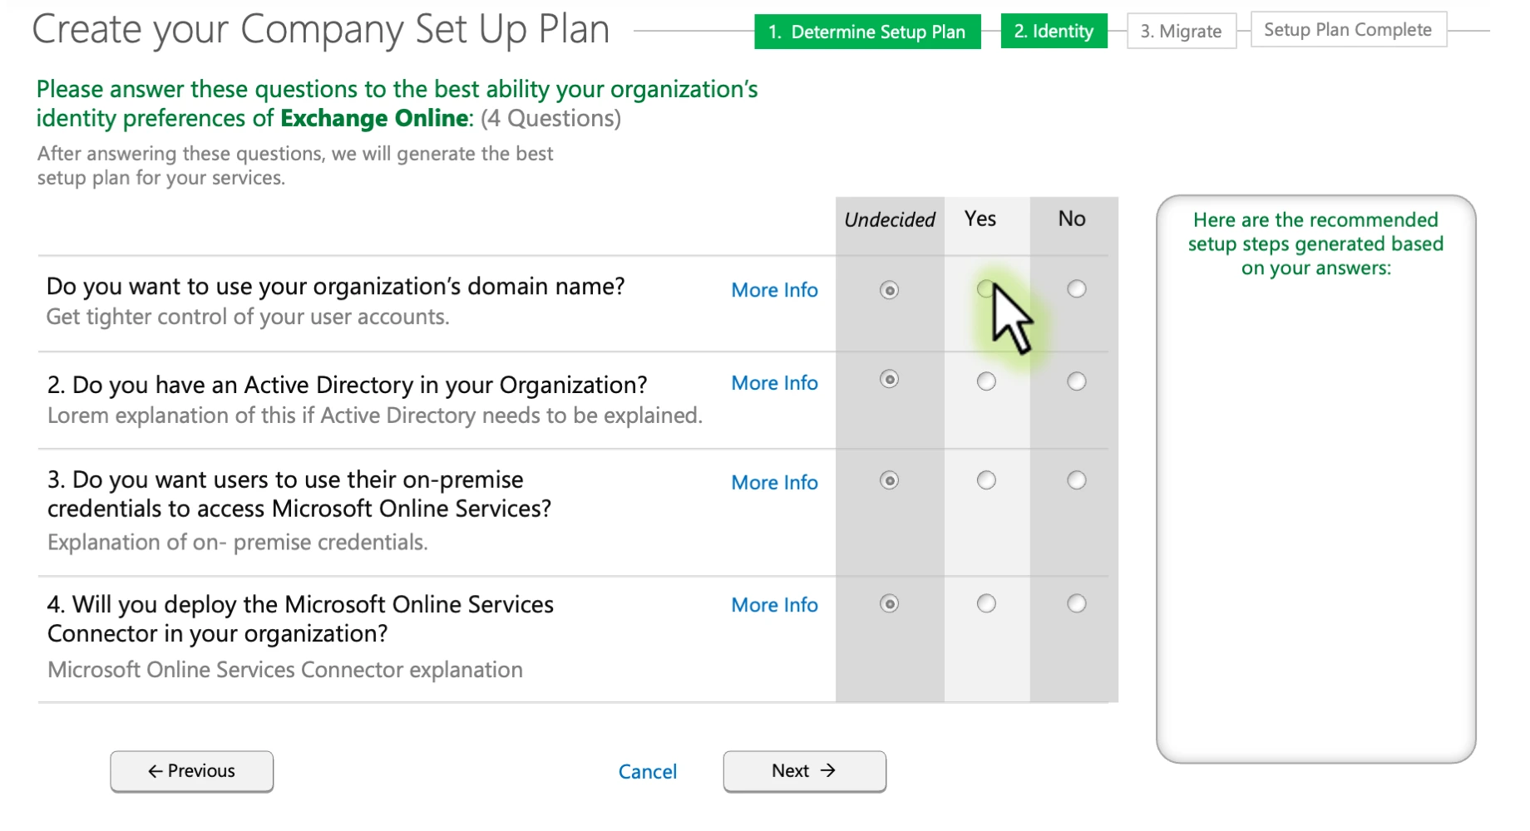Click 'Get tighter control of your user accounts' text
The width and height of the screenshot is (1530, 831).
[x=248, y=317]
